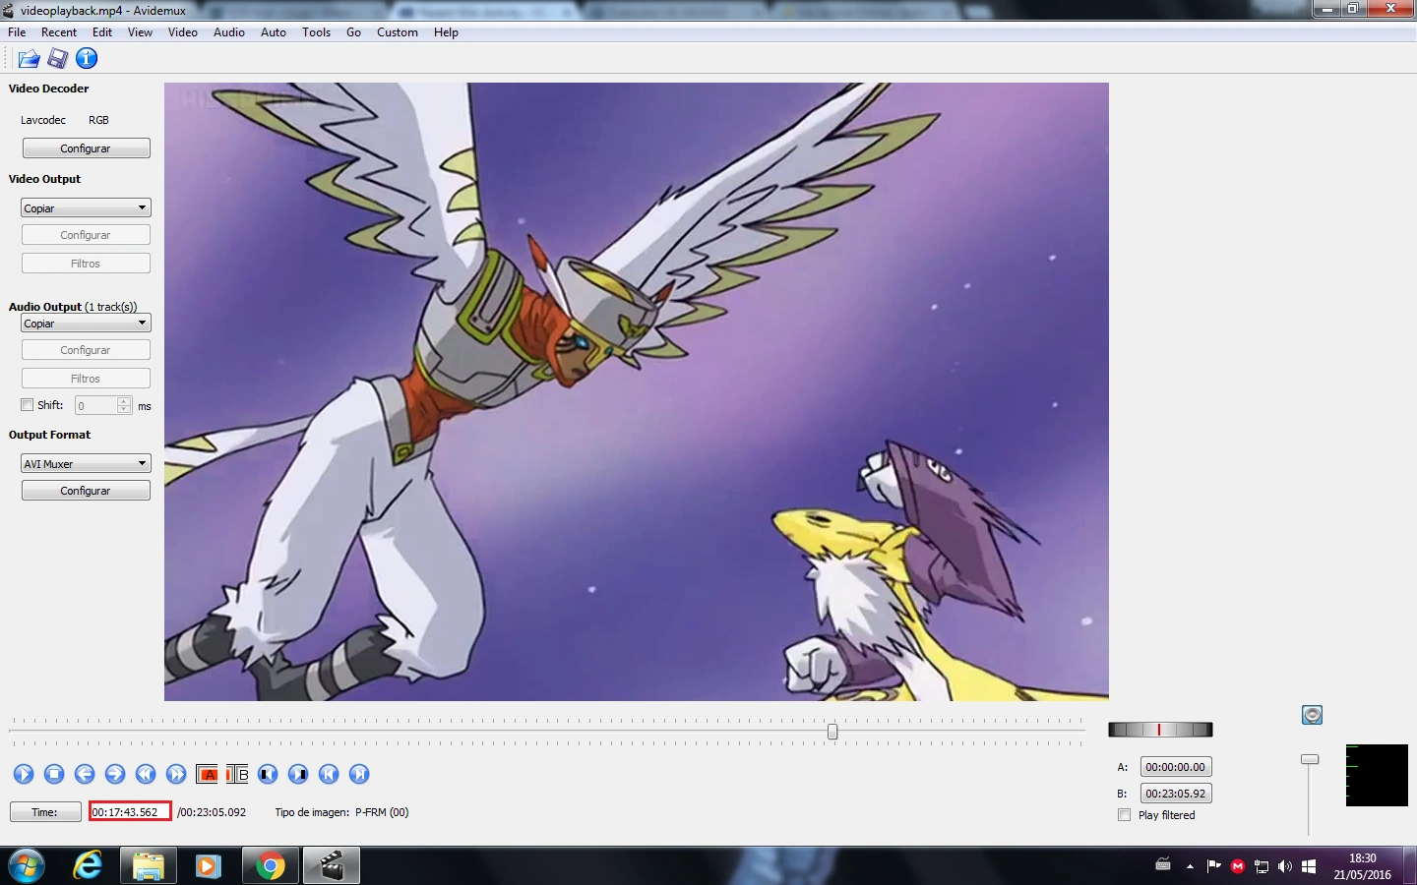Click the on-screen keyboard tray icon
Viewport: 1417px width, 885px height.
[1163, 865]
